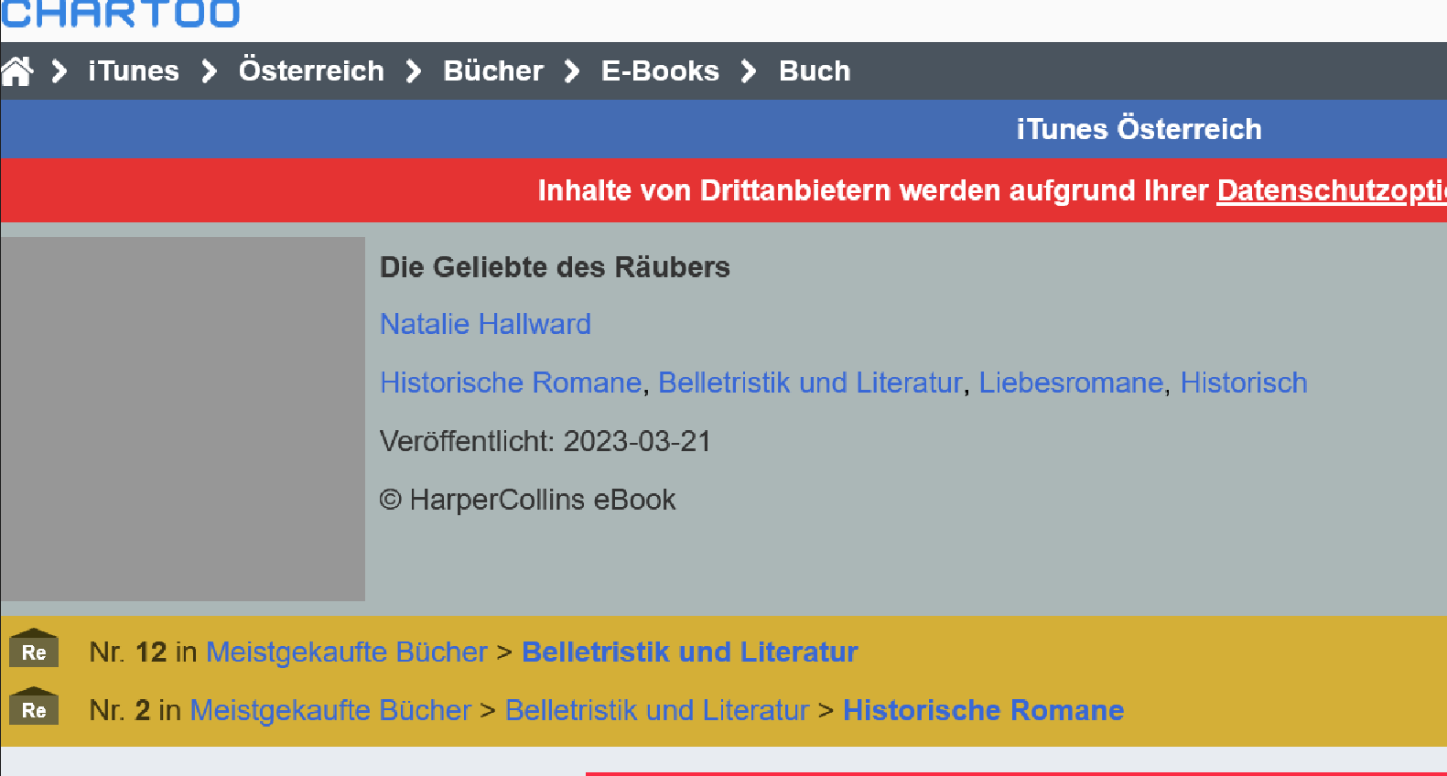Click the book cover placeholder image
The width and height of the screenshot is (1447, 776).
(x=183, y=419)
